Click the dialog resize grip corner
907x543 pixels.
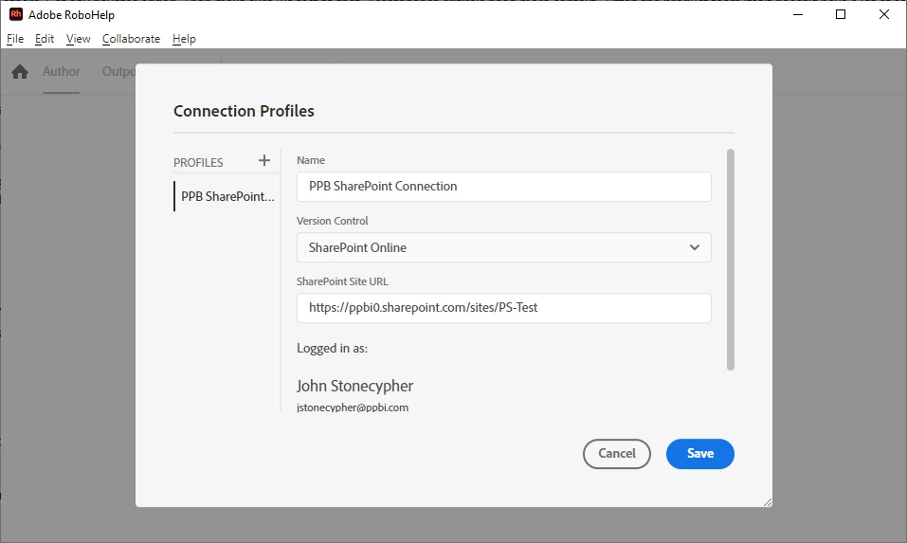(x=767, y=502)
